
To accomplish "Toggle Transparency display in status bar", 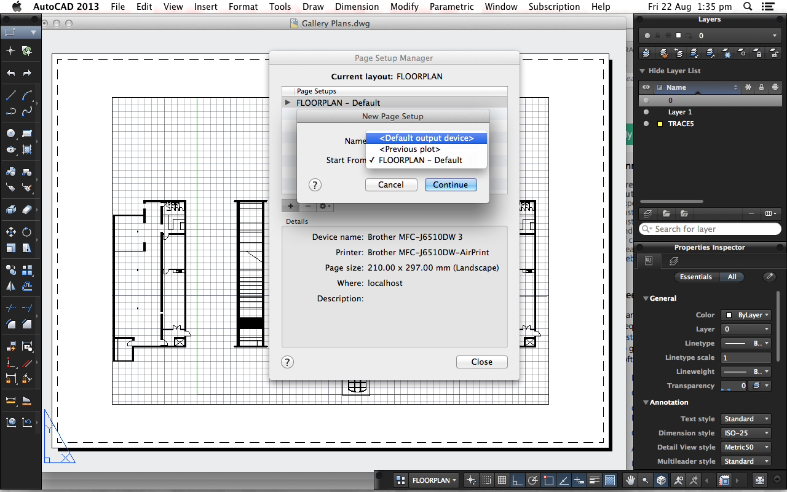I will click(610, 480).
